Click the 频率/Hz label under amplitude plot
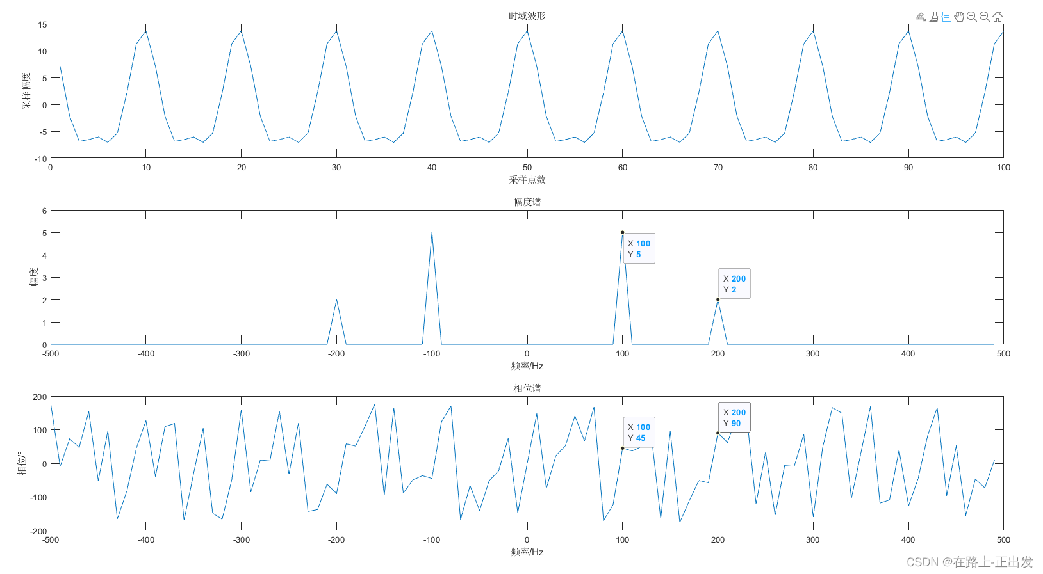The width and height of the screenshot is (1043, 574). (x=527, y=366)
